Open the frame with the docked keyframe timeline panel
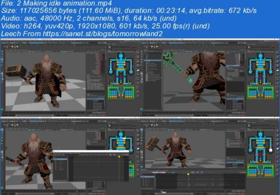 point(210,156)
